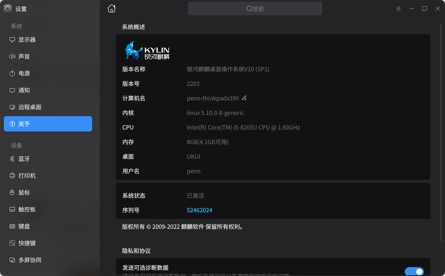
Task: Select 触控板 in the sidebar
Action: pos(48,209)
